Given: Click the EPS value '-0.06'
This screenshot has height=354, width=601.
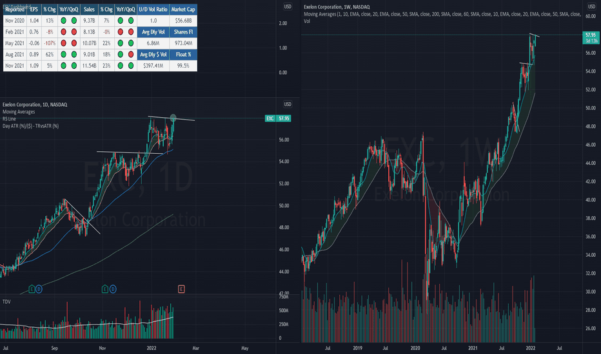Looking at the screenshot, I should 34,43.
